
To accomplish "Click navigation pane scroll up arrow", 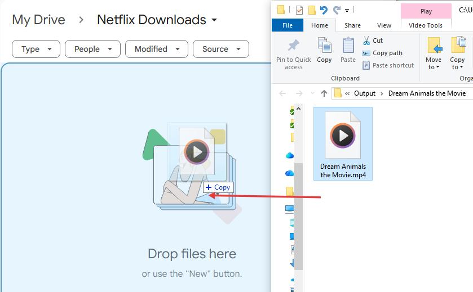I will (x=298, y=109).
